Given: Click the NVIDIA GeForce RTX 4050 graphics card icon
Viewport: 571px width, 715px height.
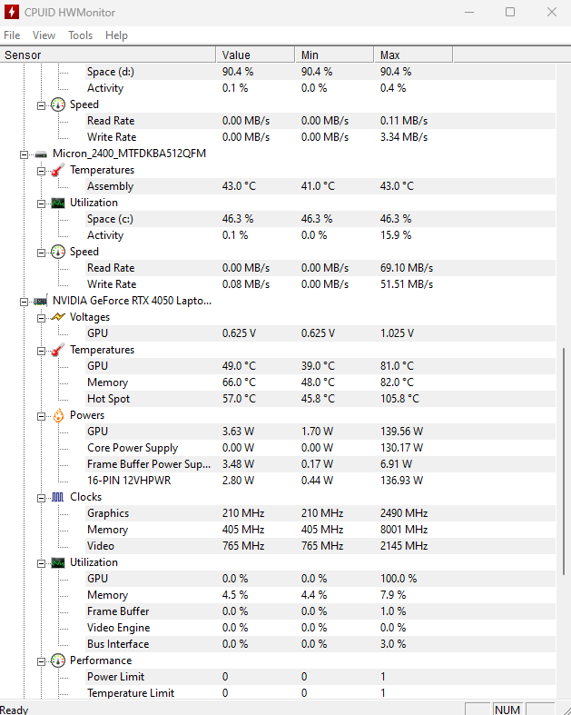Looking at the screenshot, I should coord(41,301).
